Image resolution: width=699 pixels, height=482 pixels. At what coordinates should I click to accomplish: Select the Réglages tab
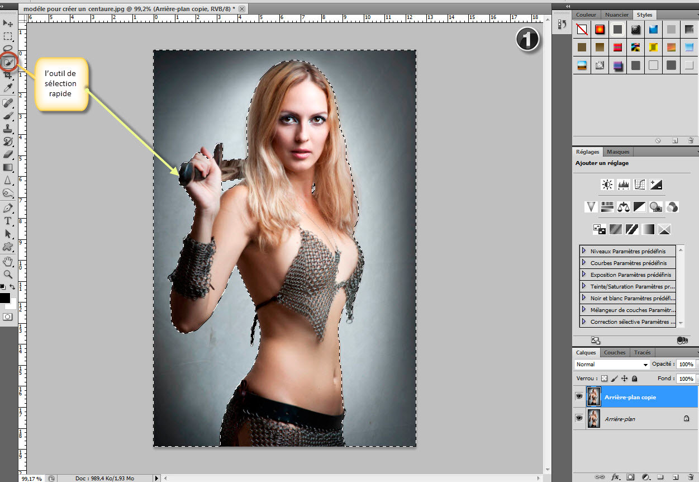tap(588, 152)
